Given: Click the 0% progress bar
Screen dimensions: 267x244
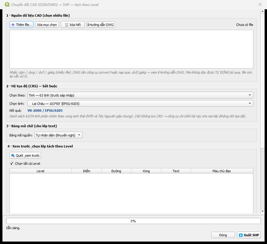Looking at the screenshot, I should (133, 221).
